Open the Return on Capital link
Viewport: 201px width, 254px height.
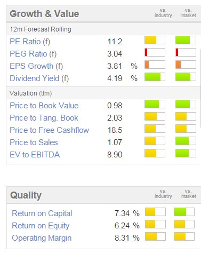point(42,213)
